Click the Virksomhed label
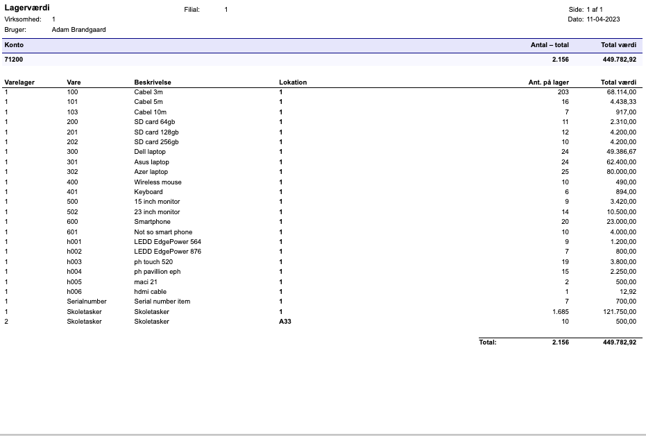 coord(23,19)
